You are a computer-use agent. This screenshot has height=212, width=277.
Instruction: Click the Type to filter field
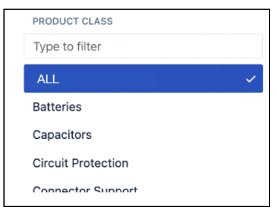(143, 46)
